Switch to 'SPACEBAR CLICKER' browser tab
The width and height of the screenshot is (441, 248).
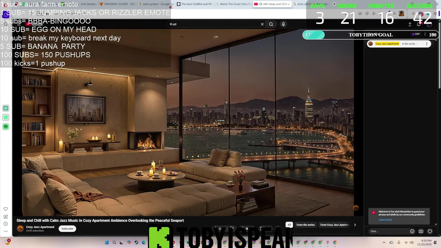117,4
